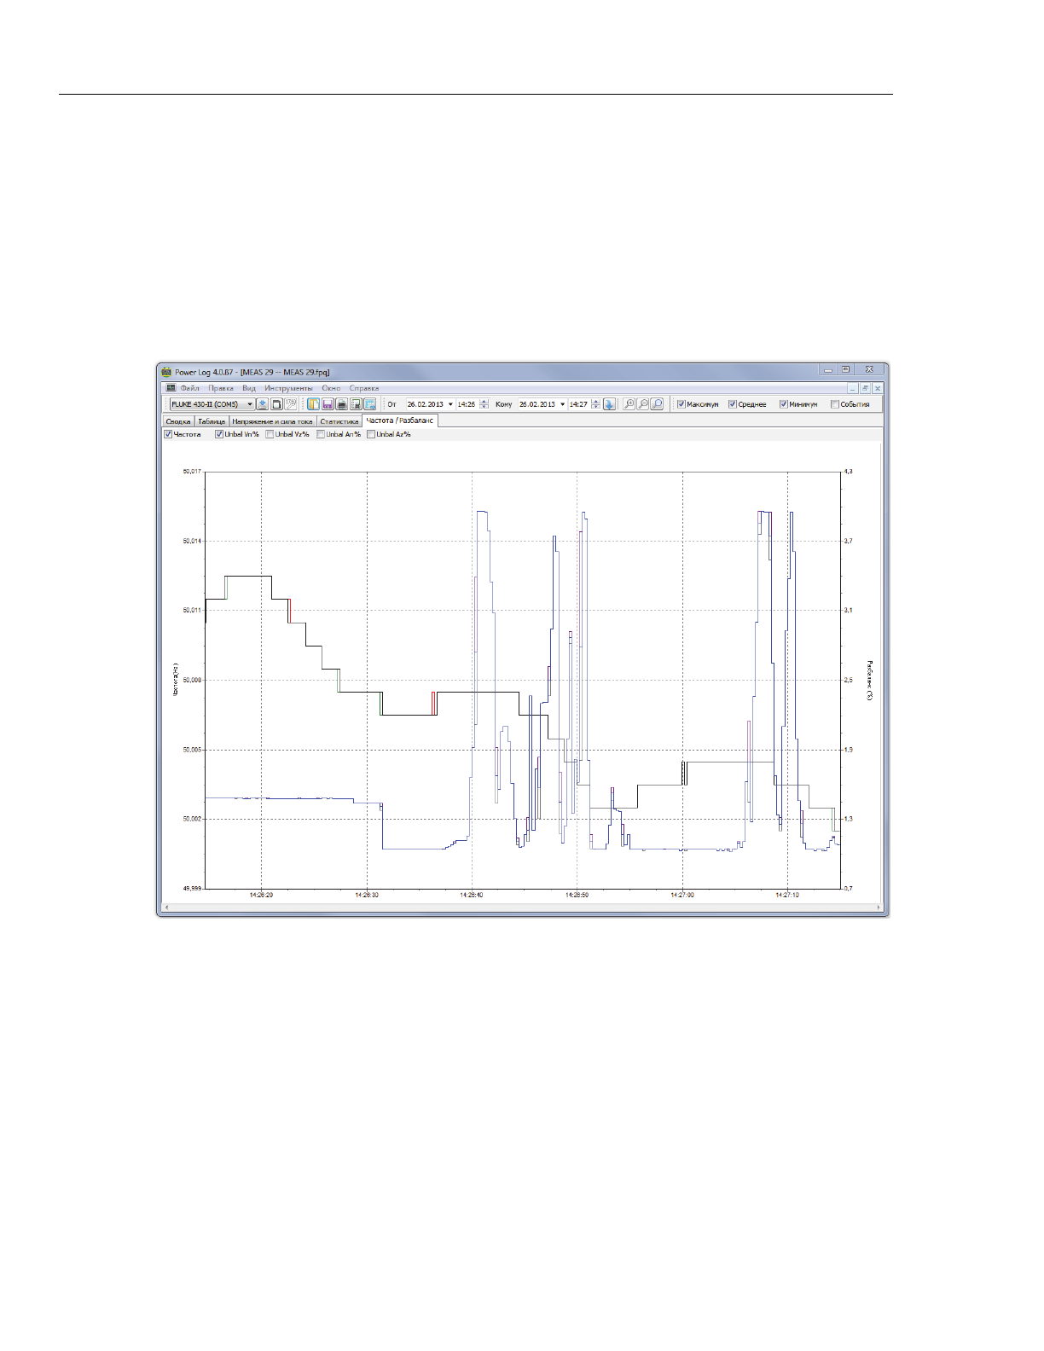Open the Справка menu

point(363,388)
